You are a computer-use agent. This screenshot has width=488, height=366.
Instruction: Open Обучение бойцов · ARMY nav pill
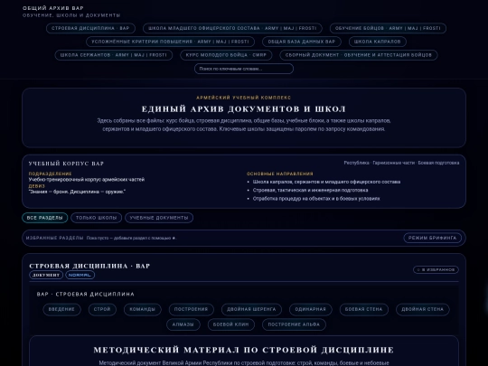[388, 28]
